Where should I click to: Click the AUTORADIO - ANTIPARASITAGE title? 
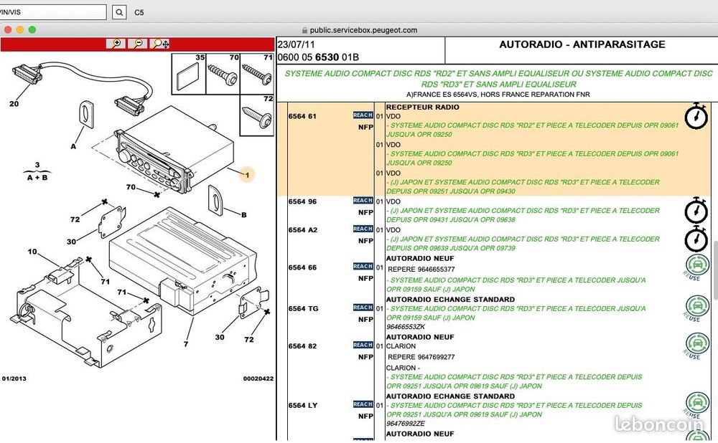pyautogui.click(x=582, y=44)
